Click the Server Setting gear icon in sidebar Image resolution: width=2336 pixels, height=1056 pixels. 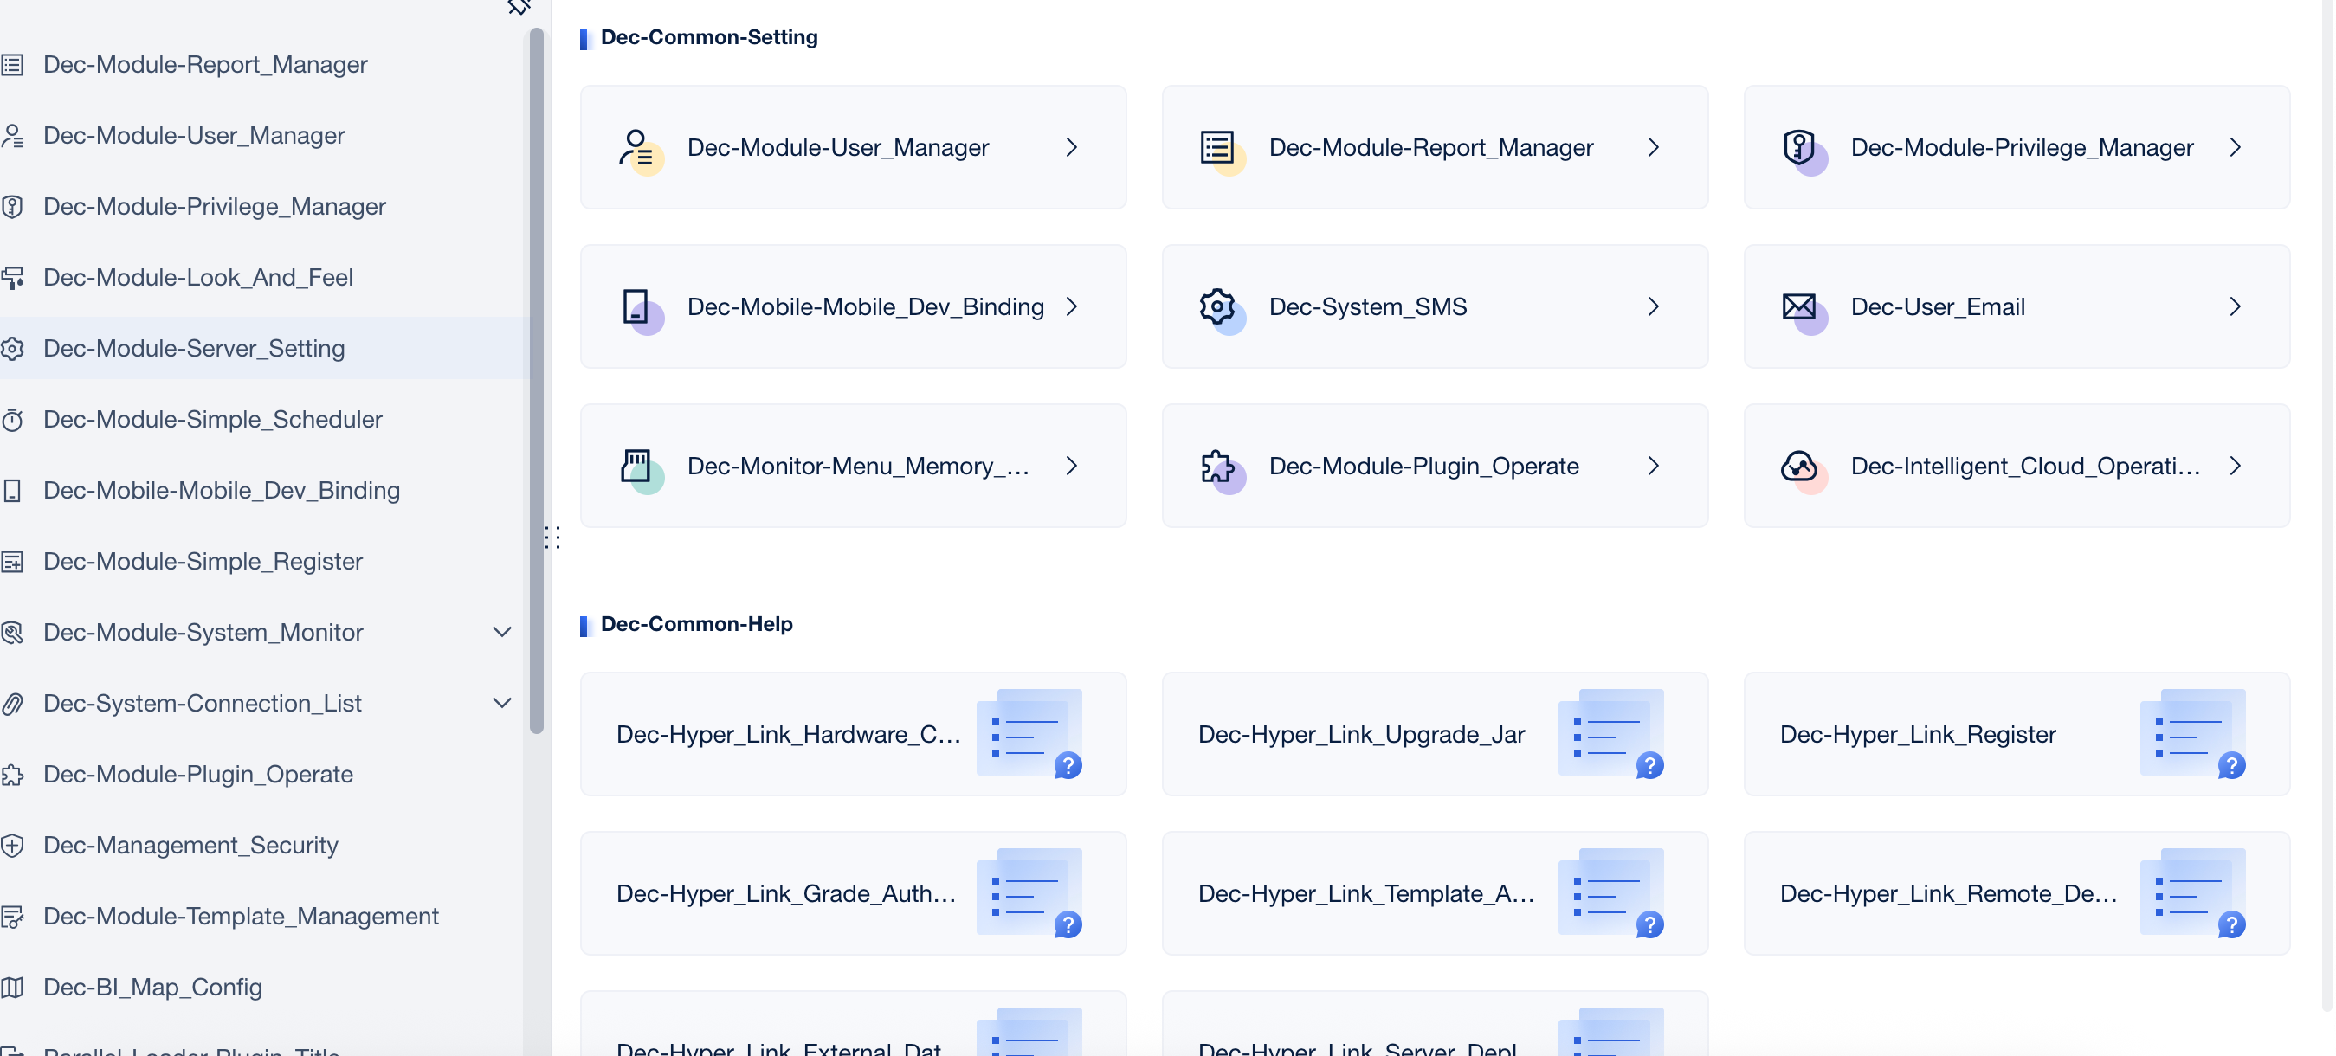tap(12, 348)
